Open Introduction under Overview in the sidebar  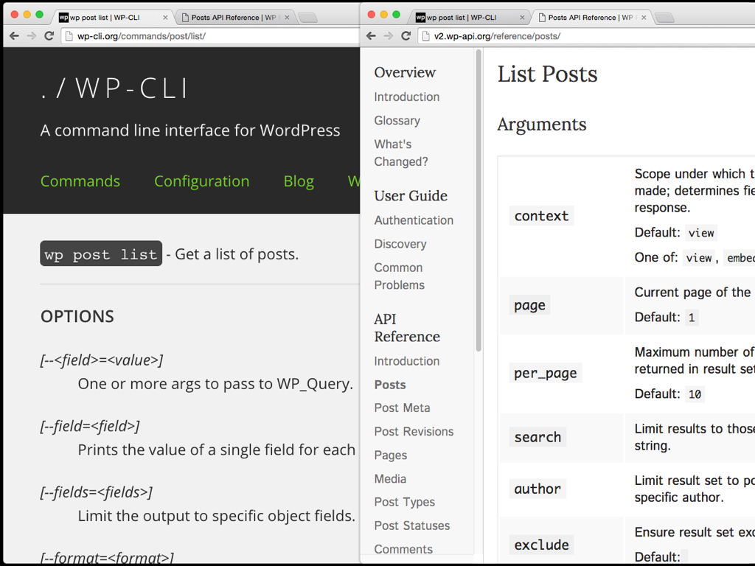[406, 97]
